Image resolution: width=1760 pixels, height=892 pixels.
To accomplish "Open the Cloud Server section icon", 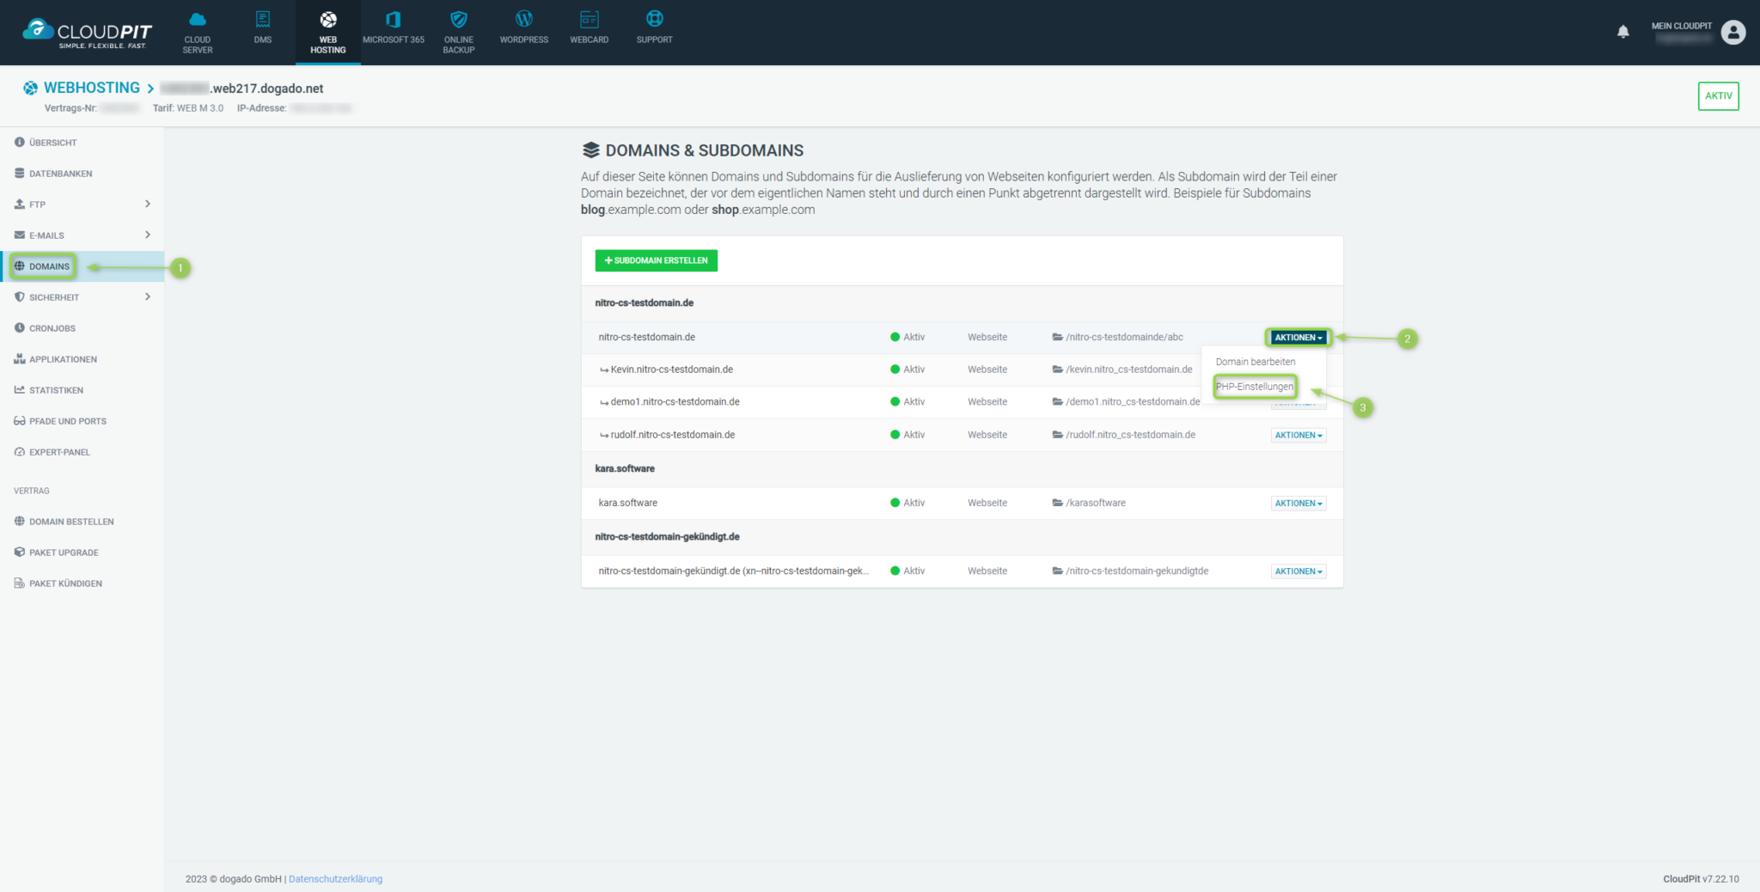I will 197,20.
